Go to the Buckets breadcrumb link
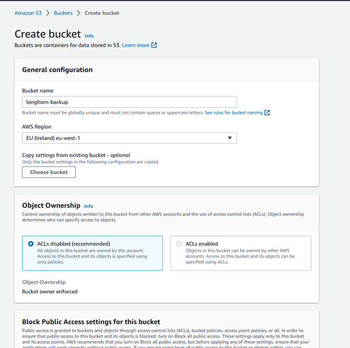Viewport: 350px width, 348px height. tap(63, 13)
